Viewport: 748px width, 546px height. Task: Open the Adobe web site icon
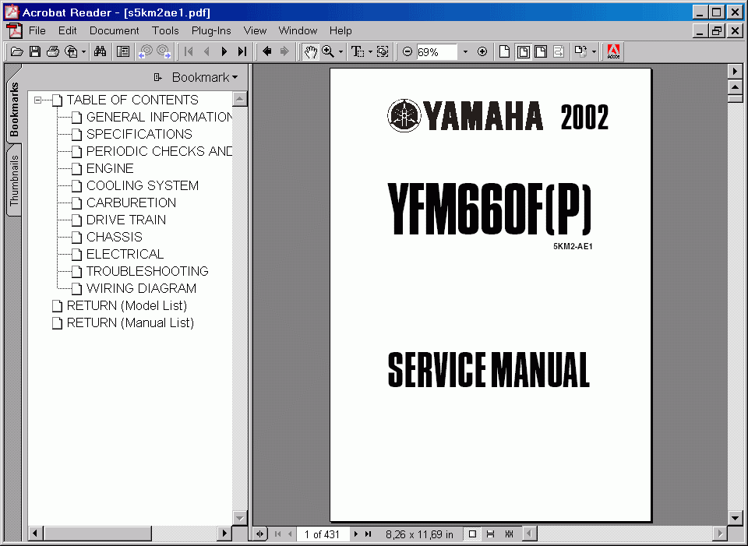coord(613,52)
